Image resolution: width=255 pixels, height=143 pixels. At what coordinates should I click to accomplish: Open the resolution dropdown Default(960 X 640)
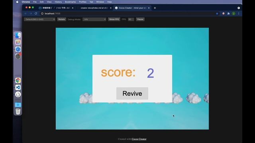[39, 19]
